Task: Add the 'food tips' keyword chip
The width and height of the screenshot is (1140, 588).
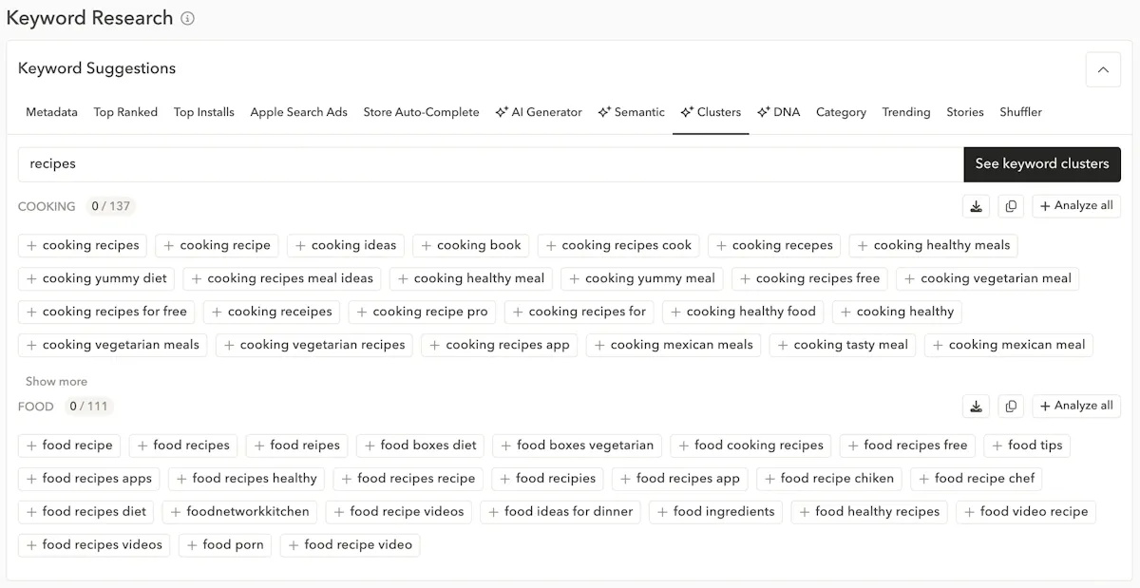Action: click(x=1026, y=446)
